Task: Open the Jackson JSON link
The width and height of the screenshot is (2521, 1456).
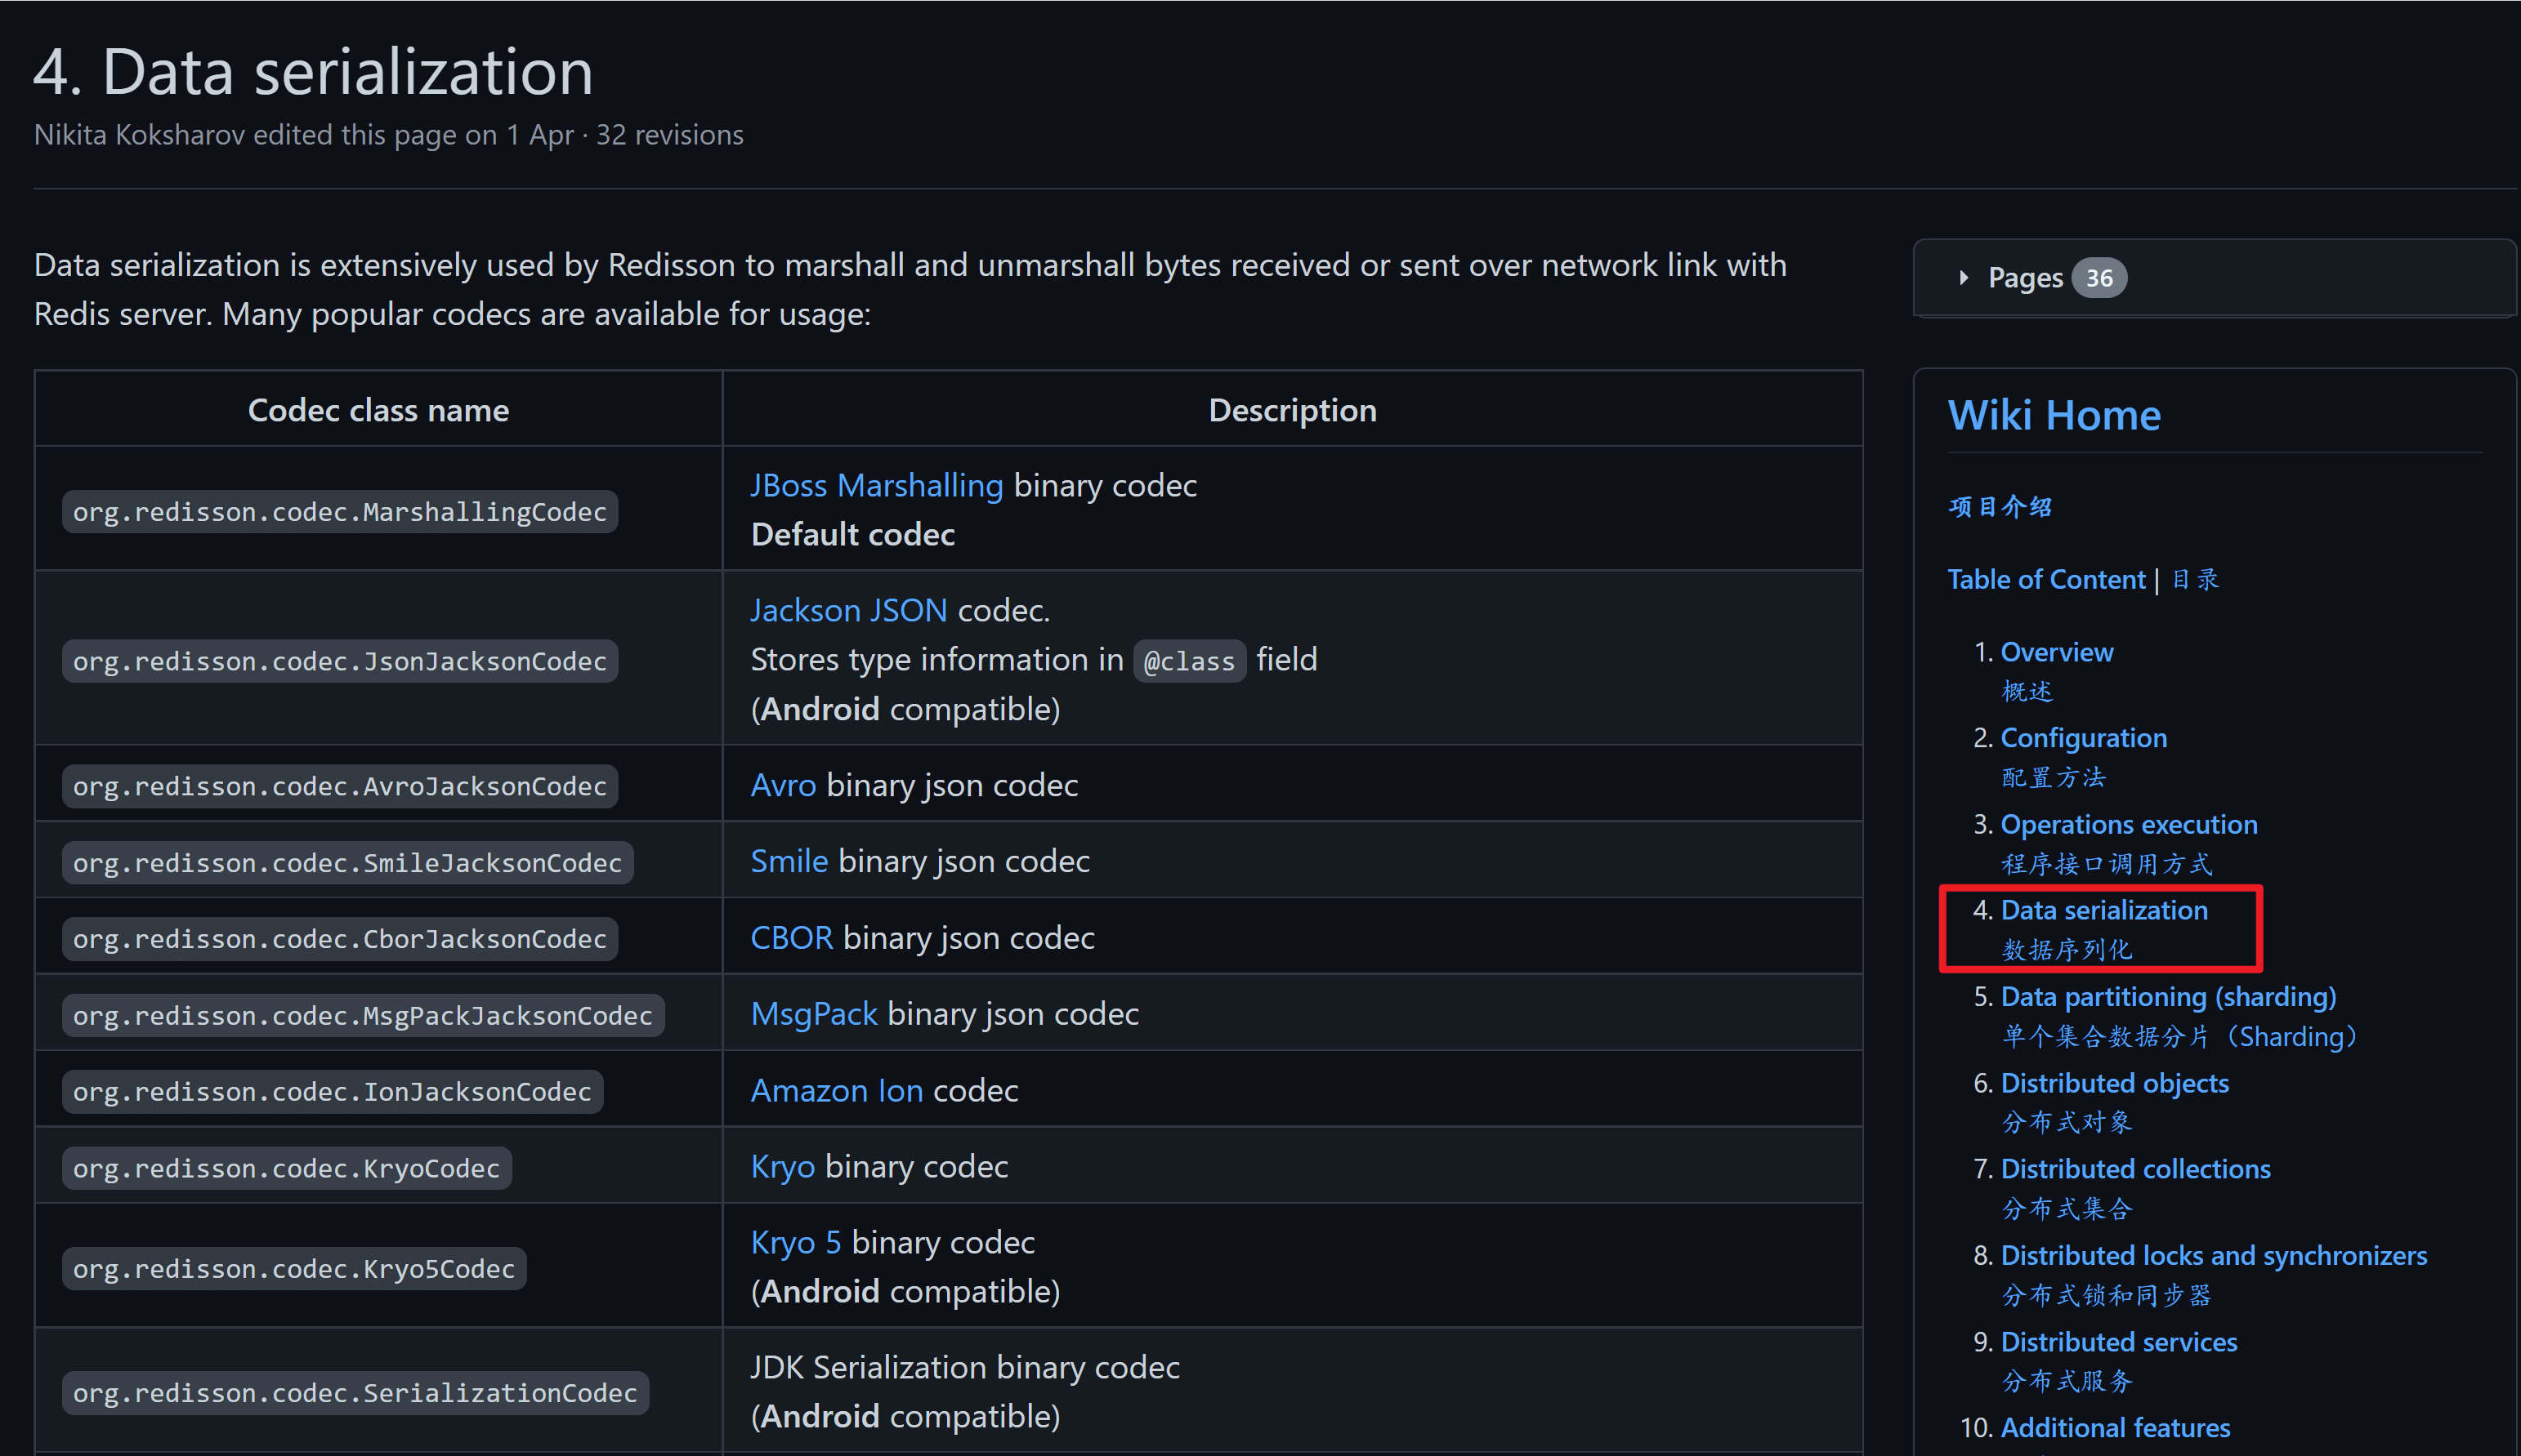Action: tap(848, 610)
